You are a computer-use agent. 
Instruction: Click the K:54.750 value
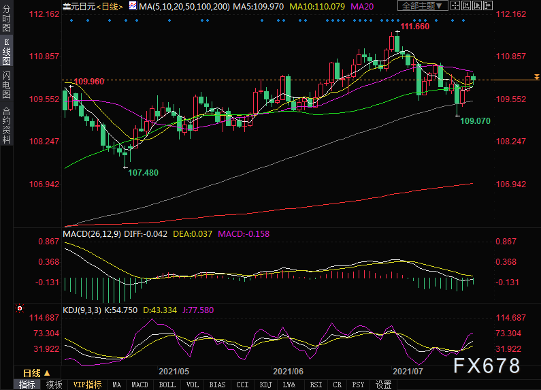coord(120,310)
